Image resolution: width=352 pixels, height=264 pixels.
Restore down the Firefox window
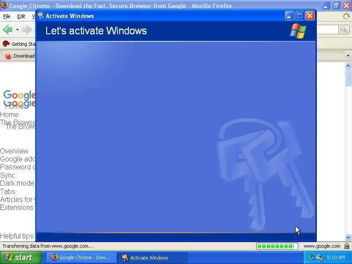tap(336, 6)
